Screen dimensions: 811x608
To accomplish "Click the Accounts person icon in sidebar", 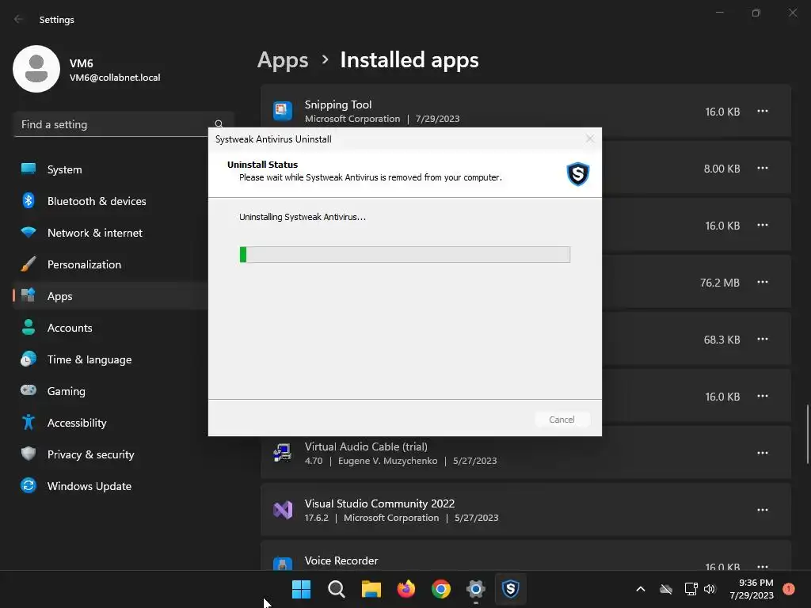I will [29, 327].
